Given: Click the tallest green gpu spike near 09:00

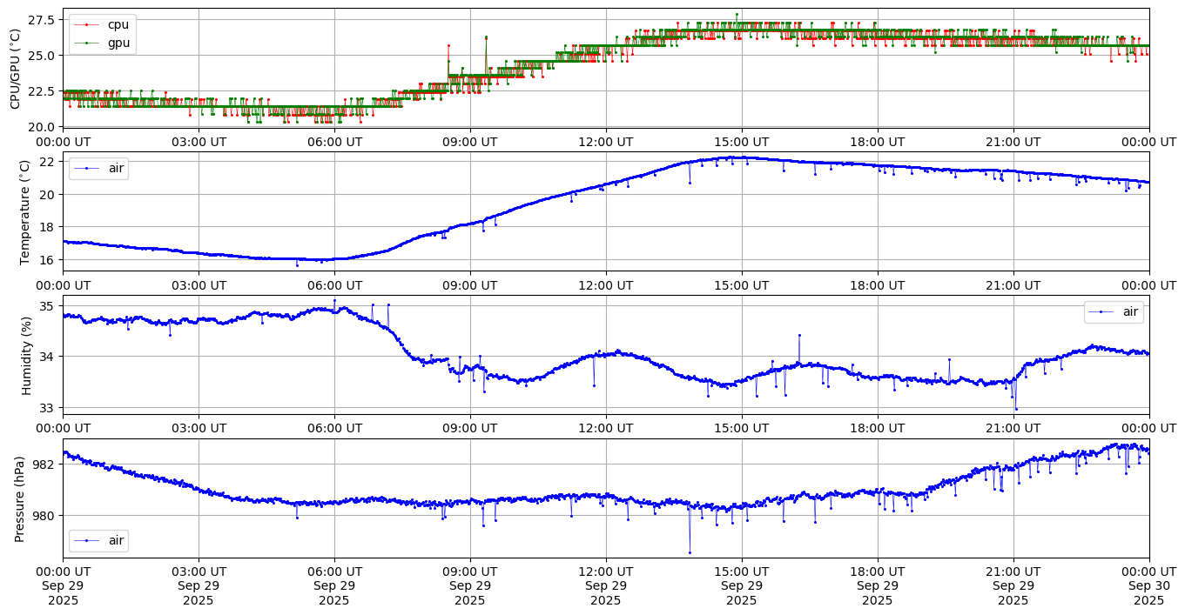Looking at the screenshot, I should point(486,37).
